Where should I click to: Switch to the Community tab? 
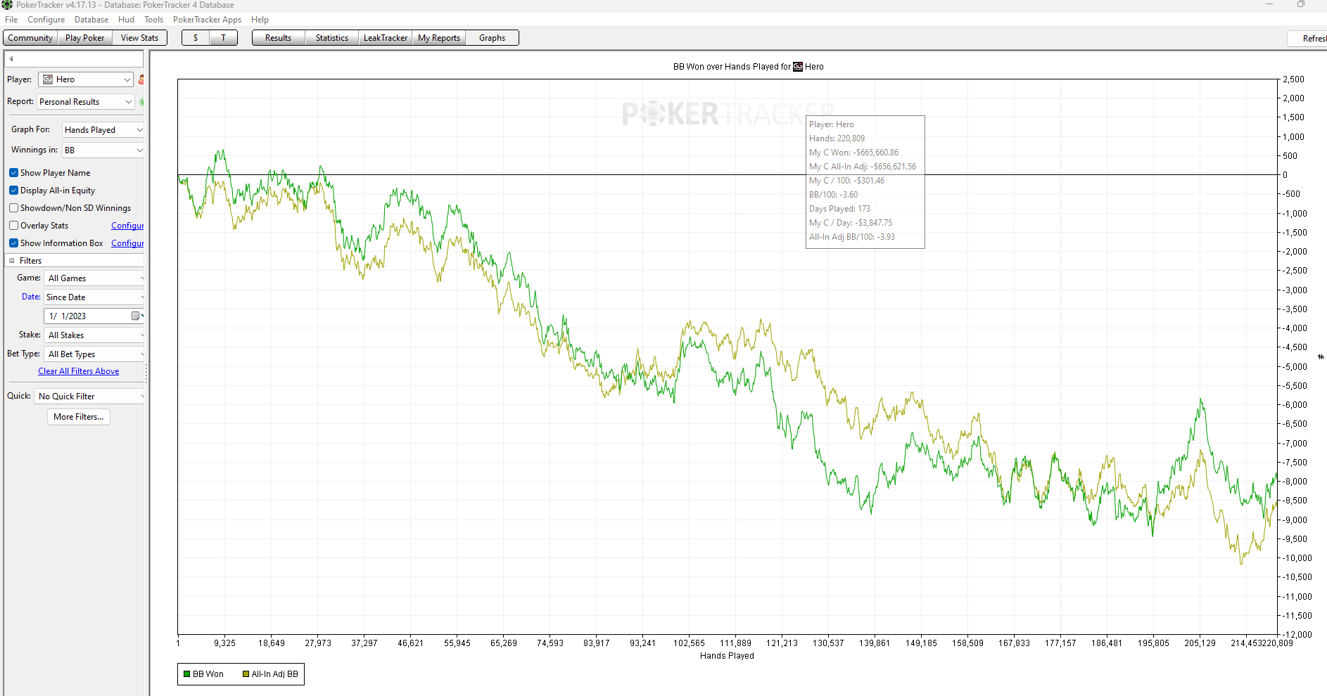pos(30,38)
